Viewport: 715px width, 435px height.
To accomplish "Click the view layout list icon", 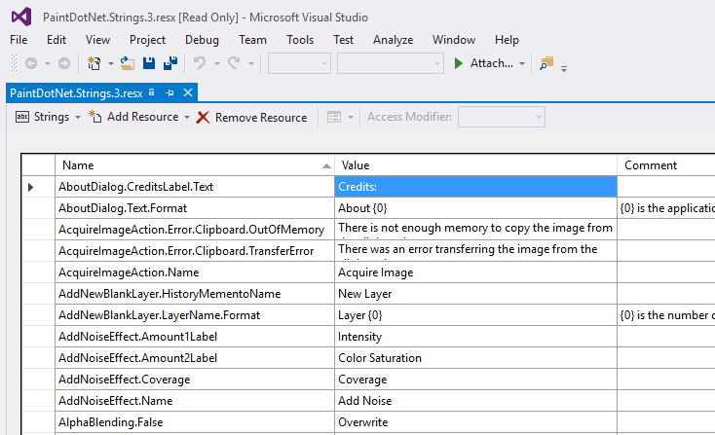I will (334, 118).
